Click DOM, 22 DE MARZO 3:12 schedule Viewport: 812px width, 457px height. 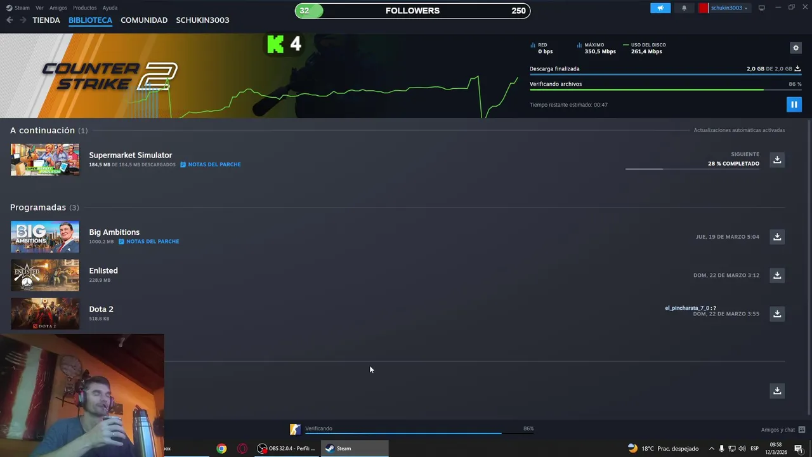pos(726,275)
